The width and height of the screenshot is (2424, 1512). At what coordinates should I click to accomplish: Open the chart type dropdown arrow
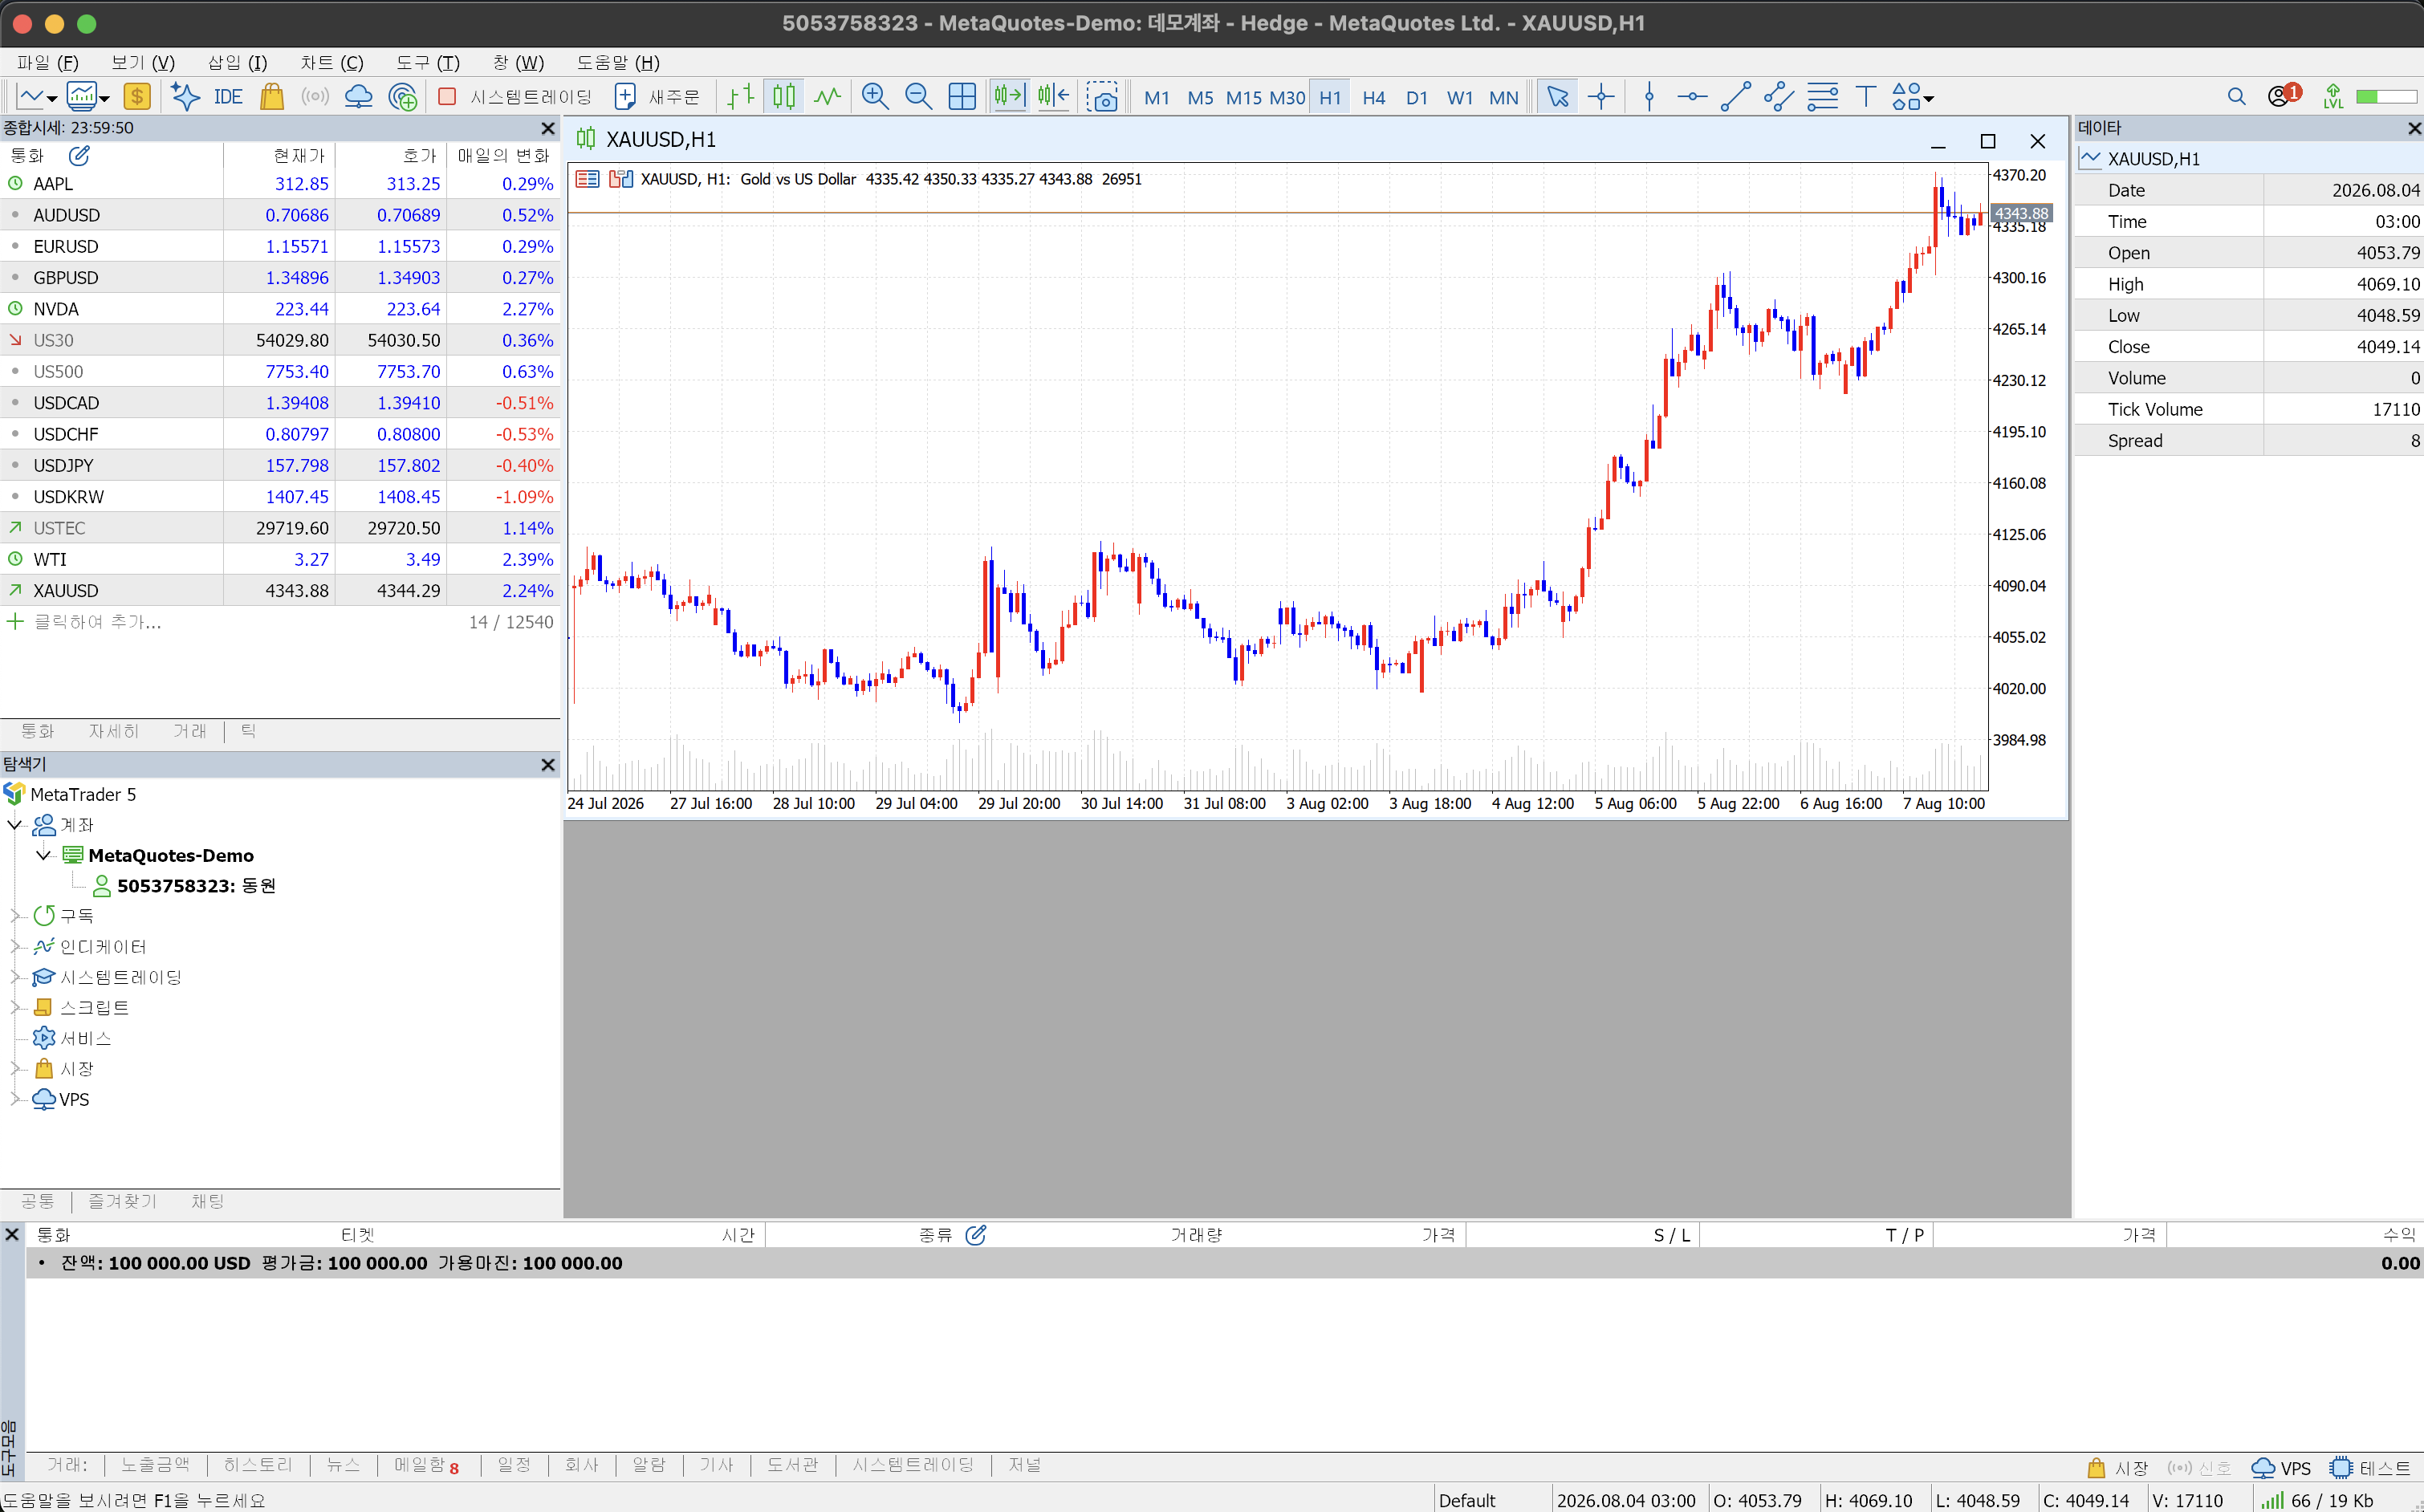52,99
